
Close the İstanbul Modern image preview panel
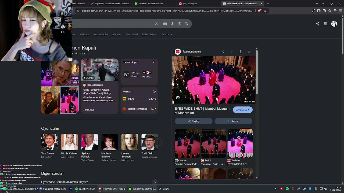click(249, 51)
